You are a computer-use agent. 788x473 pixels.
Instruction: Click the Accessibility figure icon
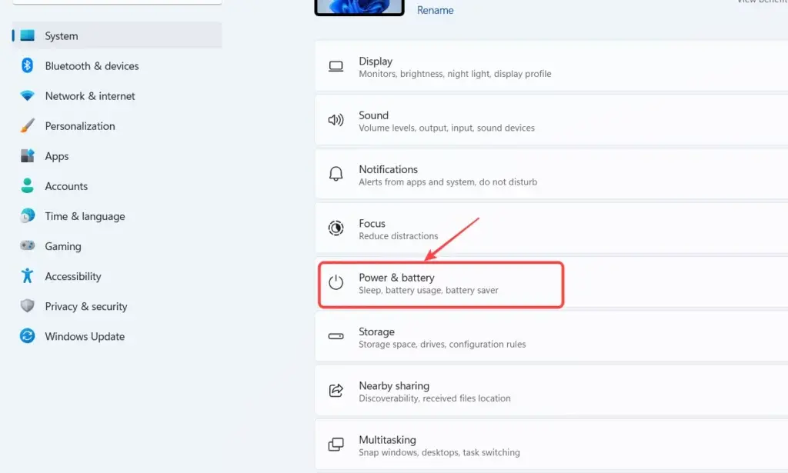tap(25, 276)
